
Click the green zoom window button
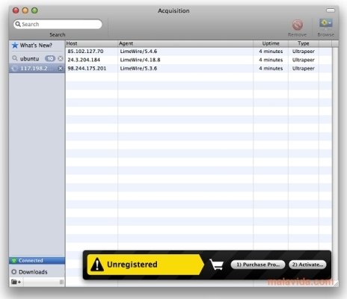[x=34, y=10]
